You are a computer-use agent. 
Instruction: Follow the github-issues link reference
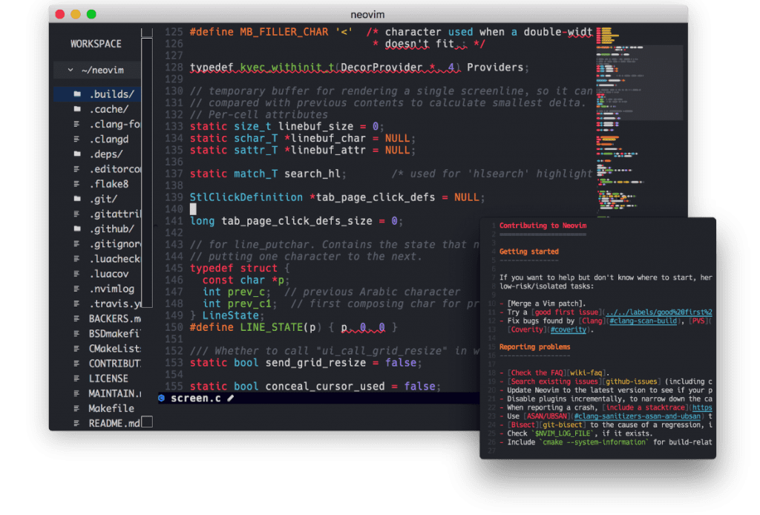click(x=631, y=381)
